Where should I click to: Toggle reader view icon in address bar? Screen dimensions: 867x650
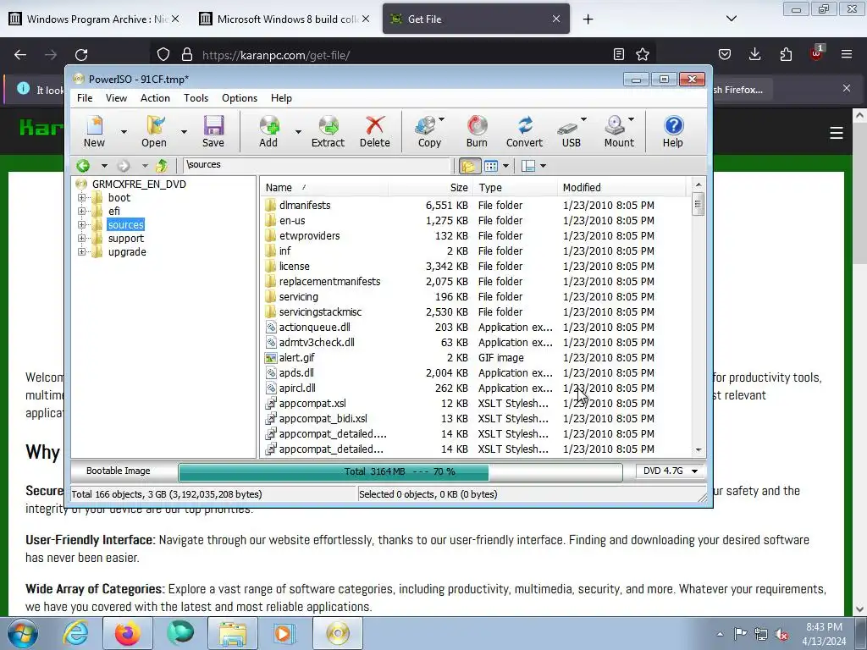click(619, 54)
